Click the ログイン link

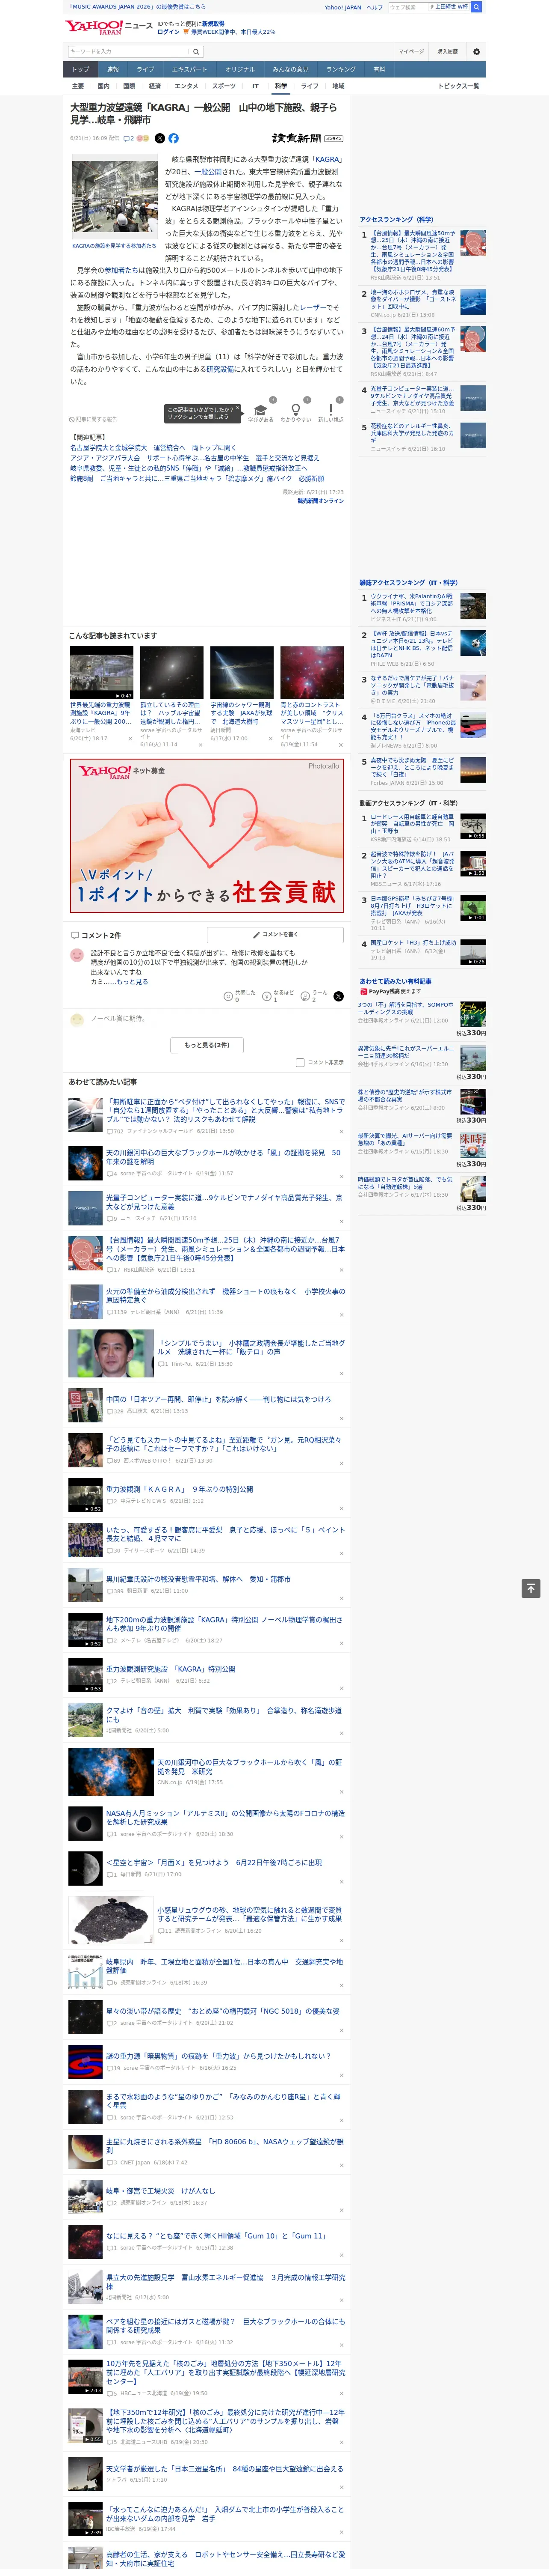coord(168,32)
